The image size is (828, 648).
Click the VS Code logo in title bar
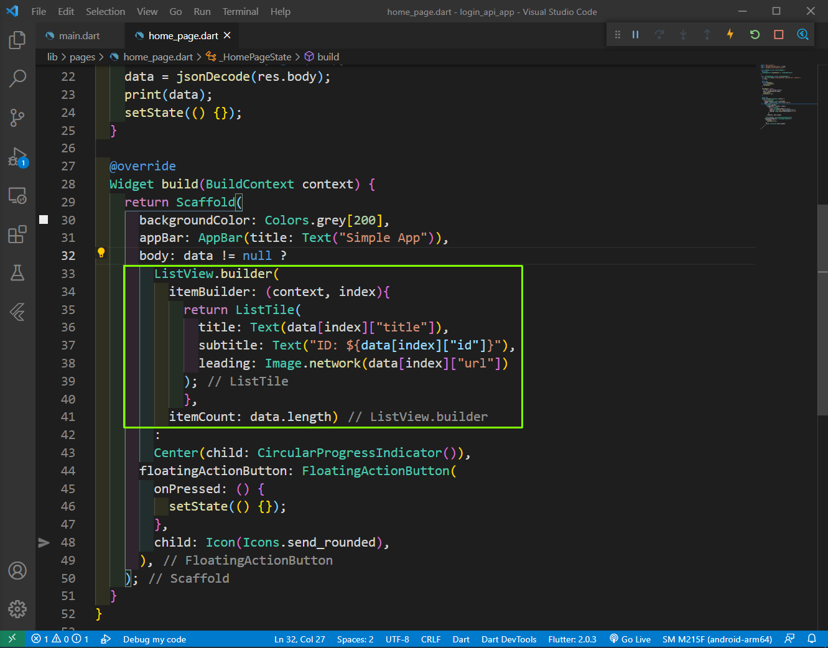pyautogui.click(x=12, y=11)
